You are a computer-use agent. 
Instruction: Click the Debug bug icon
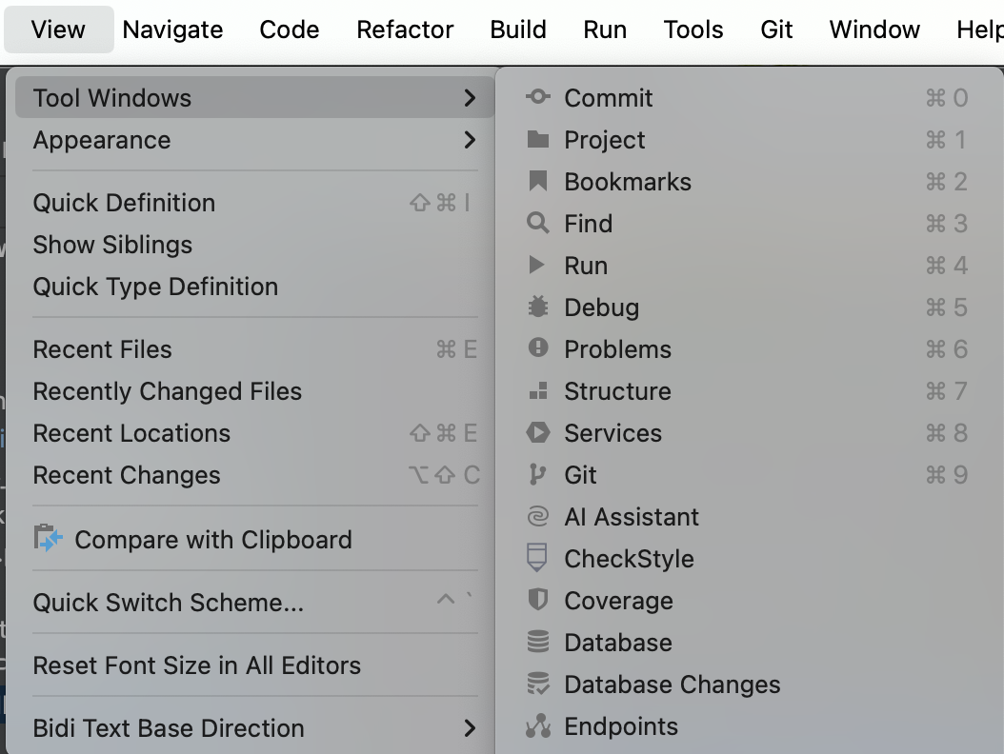click(x=538, y=307)
